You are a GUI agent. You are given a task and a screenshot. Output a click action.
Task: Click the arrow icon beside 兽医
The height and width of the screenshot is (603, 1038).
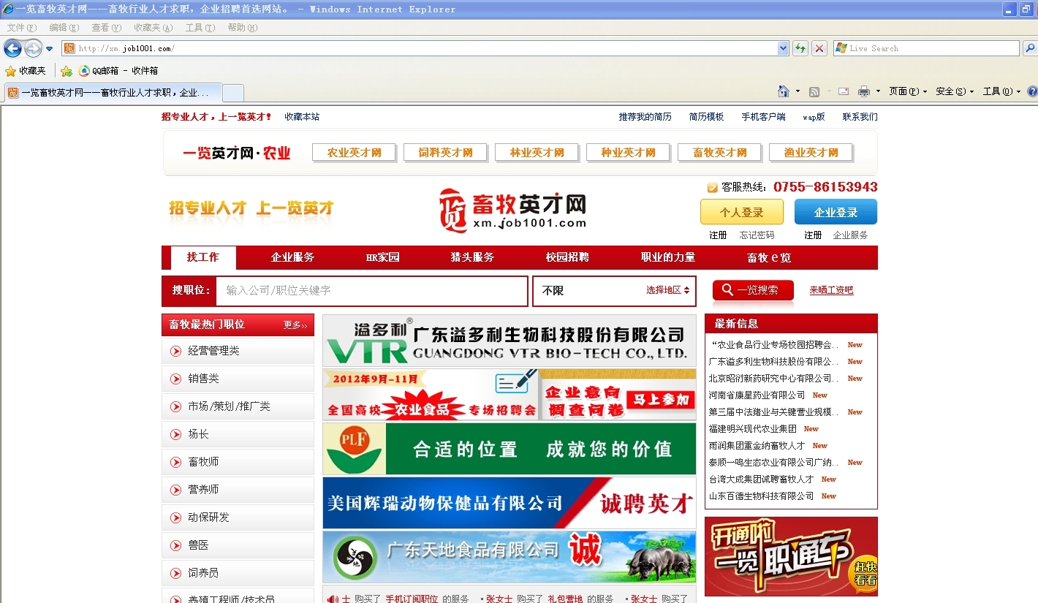click(175, 545)
